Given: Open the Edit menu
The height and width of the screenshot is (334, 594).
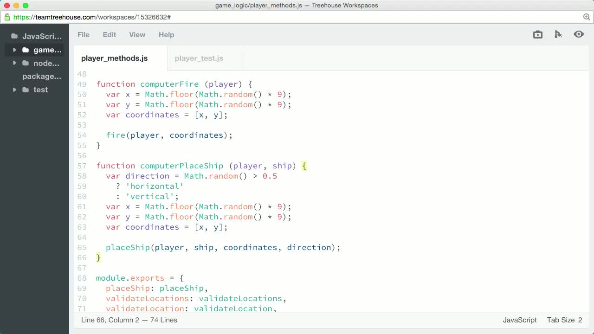Looking at the screenshot, I should [x=110, y=35].
